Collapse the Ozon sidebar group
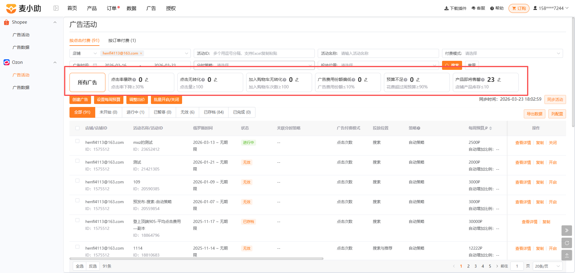Screen dimensions: 575x273 [55, 62]
